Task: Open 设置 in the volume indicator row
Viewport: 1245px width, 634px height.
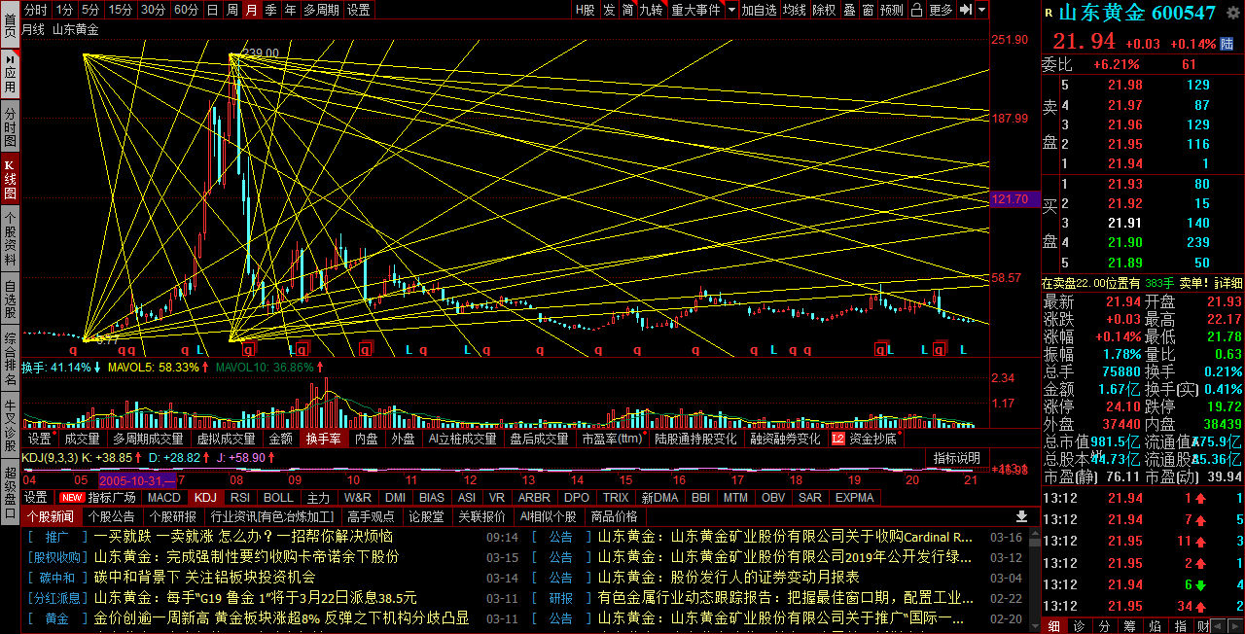Action: pyautogui.click(x=39, y=440)
